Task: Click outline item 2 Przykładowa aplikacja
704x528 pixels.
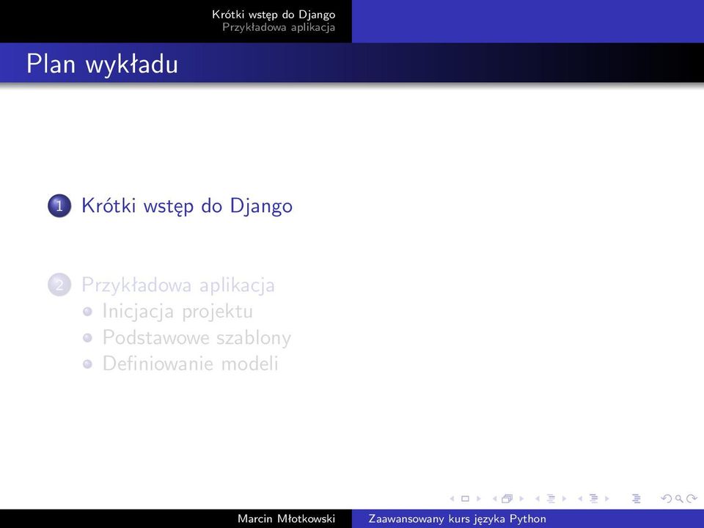Action: click(x=178, y=285)
